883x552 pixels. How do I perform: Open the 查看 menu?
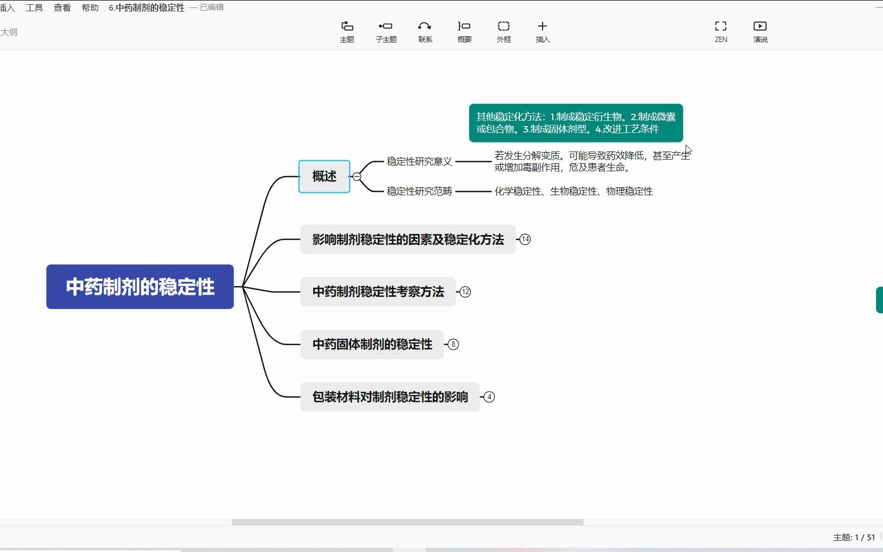62,7
